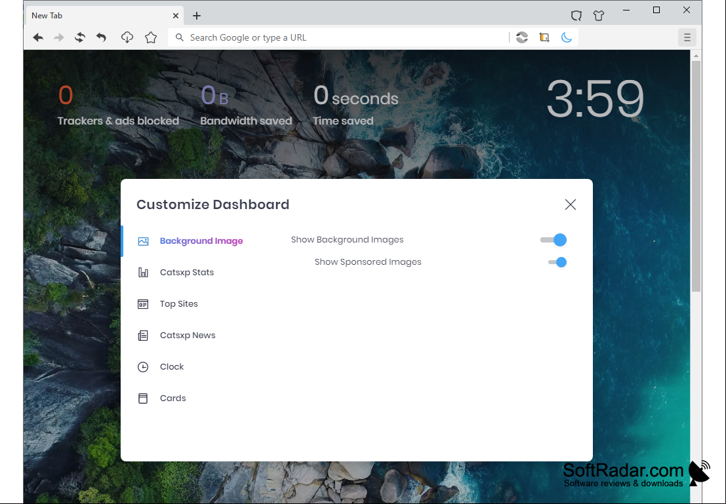
Task: Maximize the browser window
Action: click(656, 10)
